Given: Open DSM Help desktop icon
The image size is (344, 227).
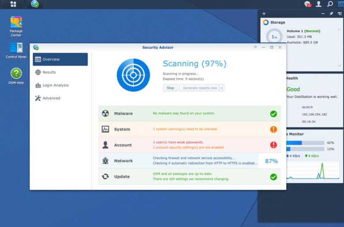Looking at the screenshot, I should [16, 76].
